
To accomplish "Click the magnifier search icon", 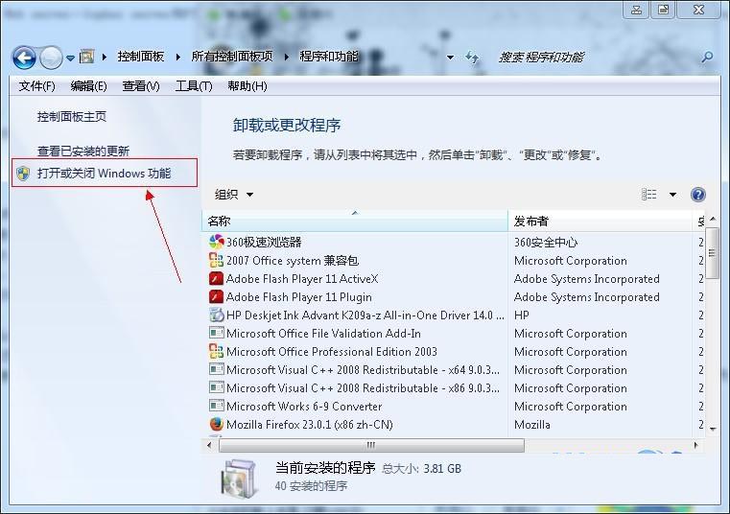I will click(707, 58).
